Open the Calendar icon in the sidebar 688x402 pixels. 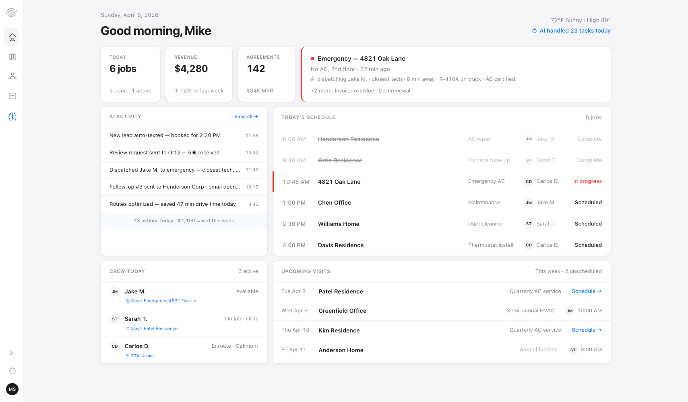click(x=12, y=96)
